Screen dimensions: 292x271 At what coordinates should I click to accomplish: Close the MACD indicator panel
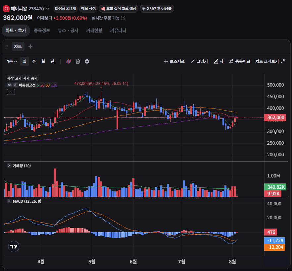point(9,201)
